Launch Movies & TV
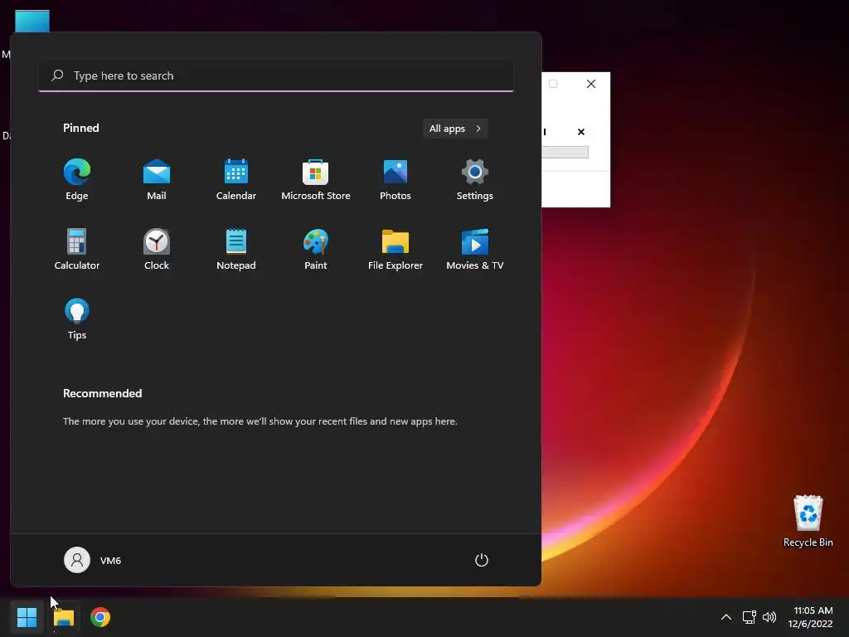 [x=475, y=249]
